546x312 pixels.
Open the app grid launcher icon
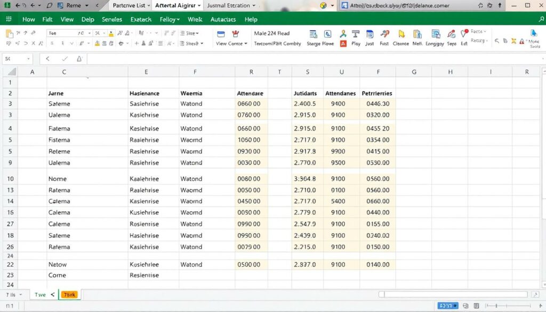point(9,19)
